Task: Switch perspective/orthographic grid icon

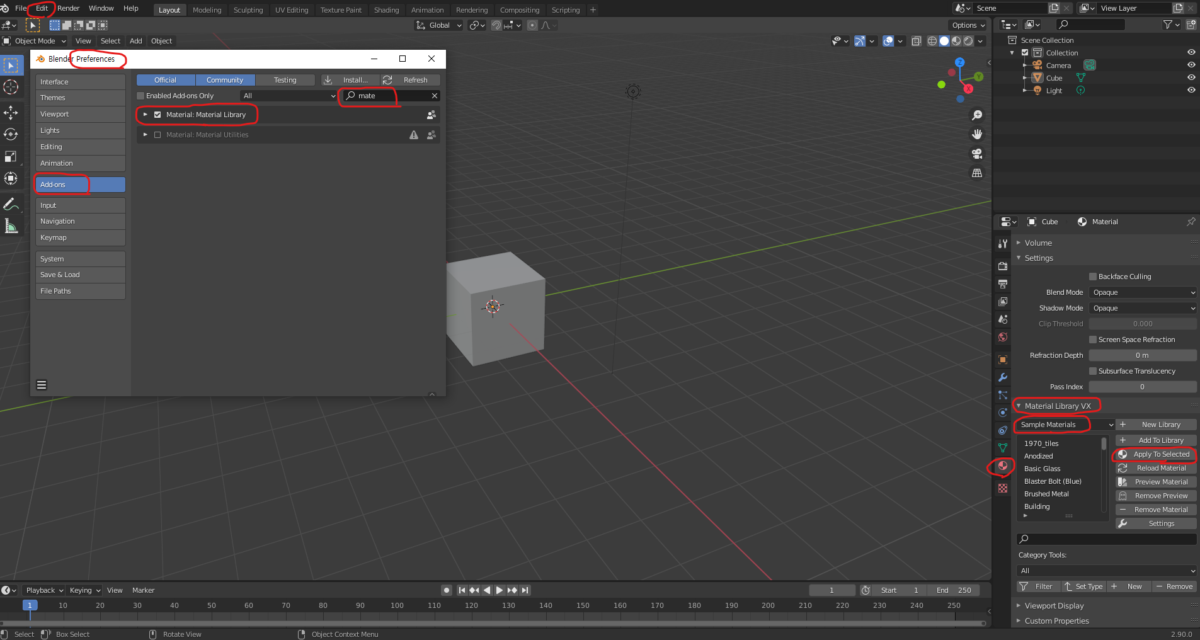Action: (x=977, y=173)
